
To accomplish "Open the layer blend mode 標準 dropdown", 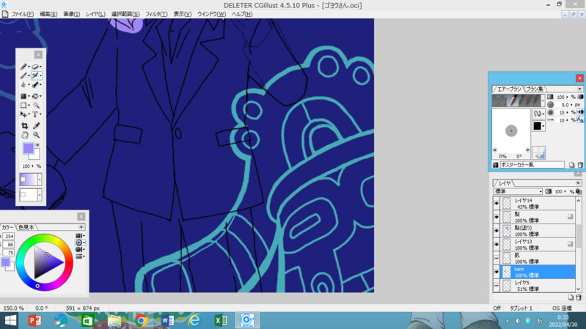I will pyautogui.click(x=518, y=191).
